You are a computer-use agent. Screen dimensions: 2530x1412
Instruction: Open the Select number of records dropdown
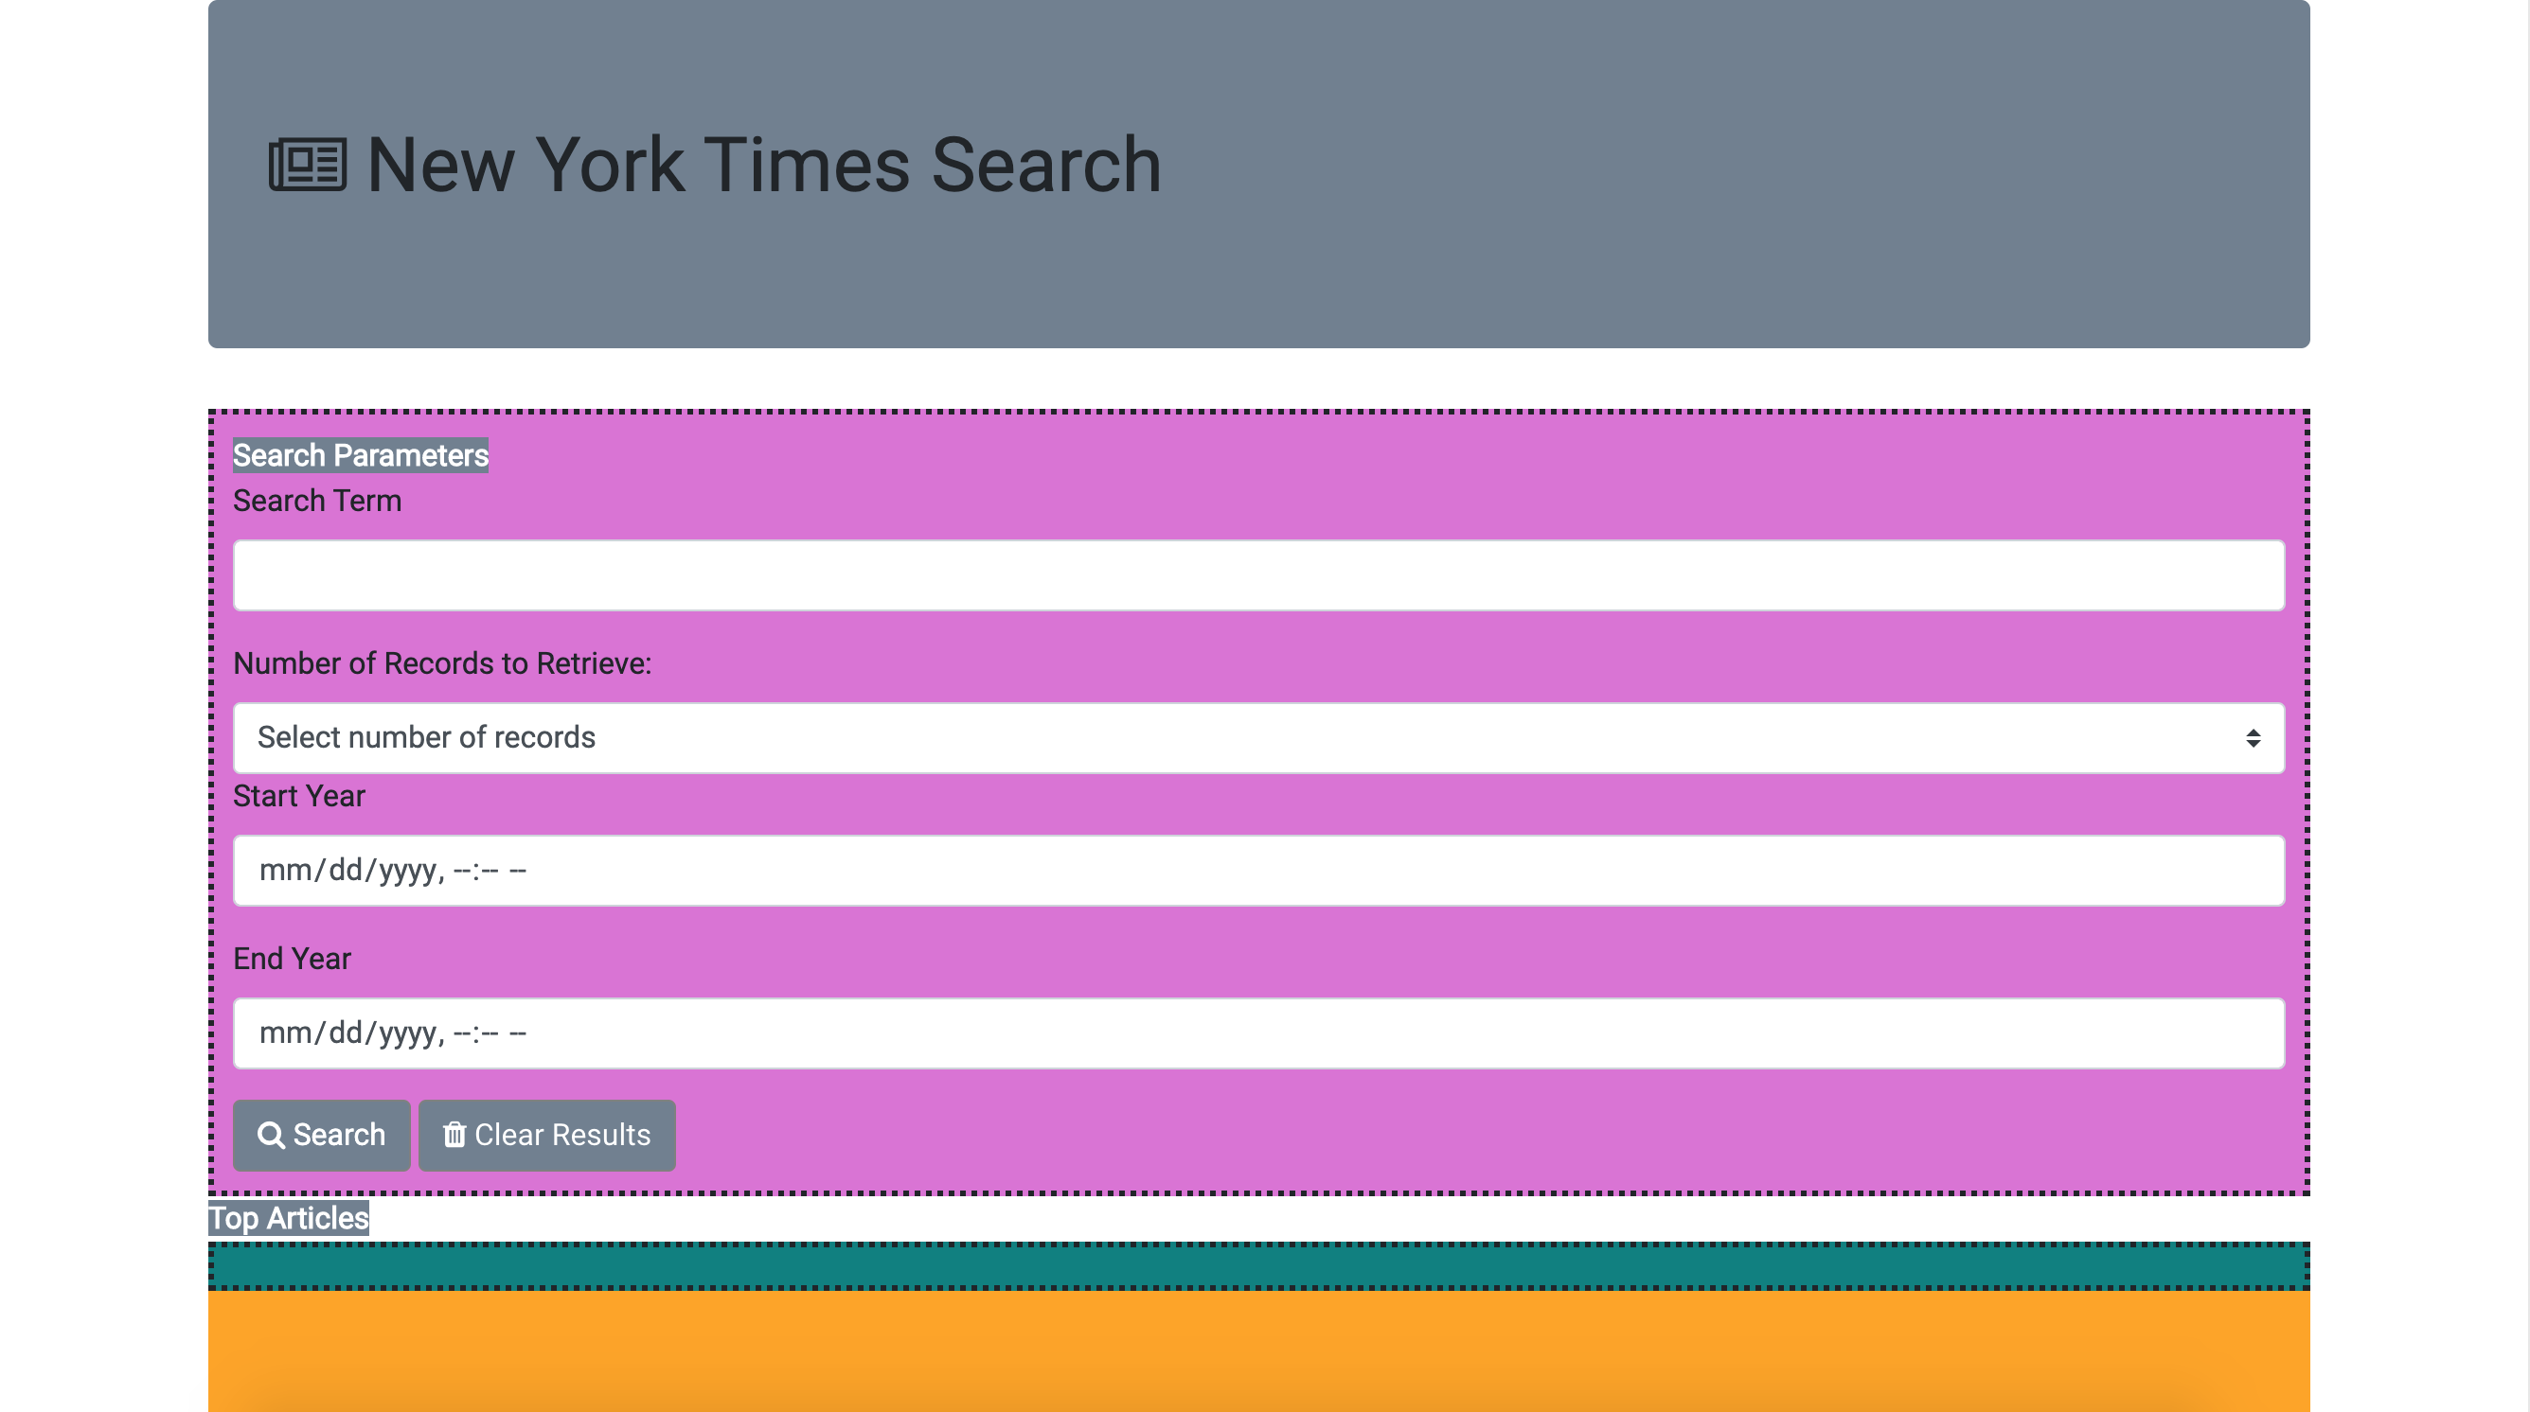[1257, 737]
